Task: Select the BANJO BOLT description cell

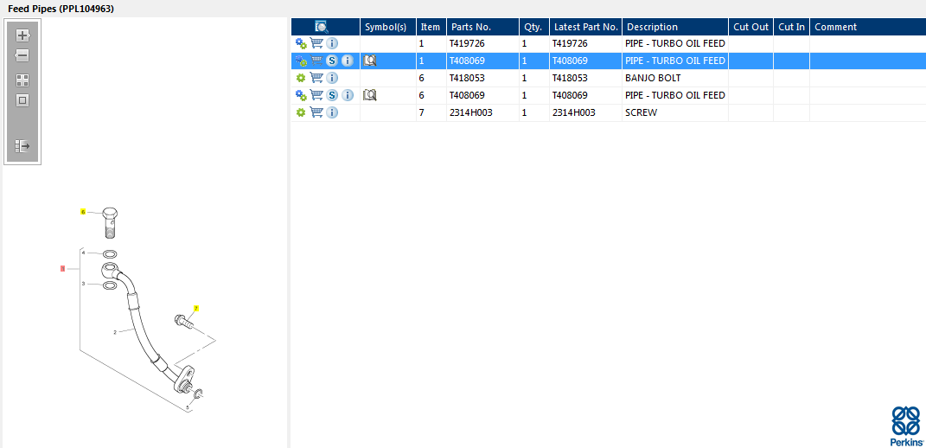Action: point(675,78)
